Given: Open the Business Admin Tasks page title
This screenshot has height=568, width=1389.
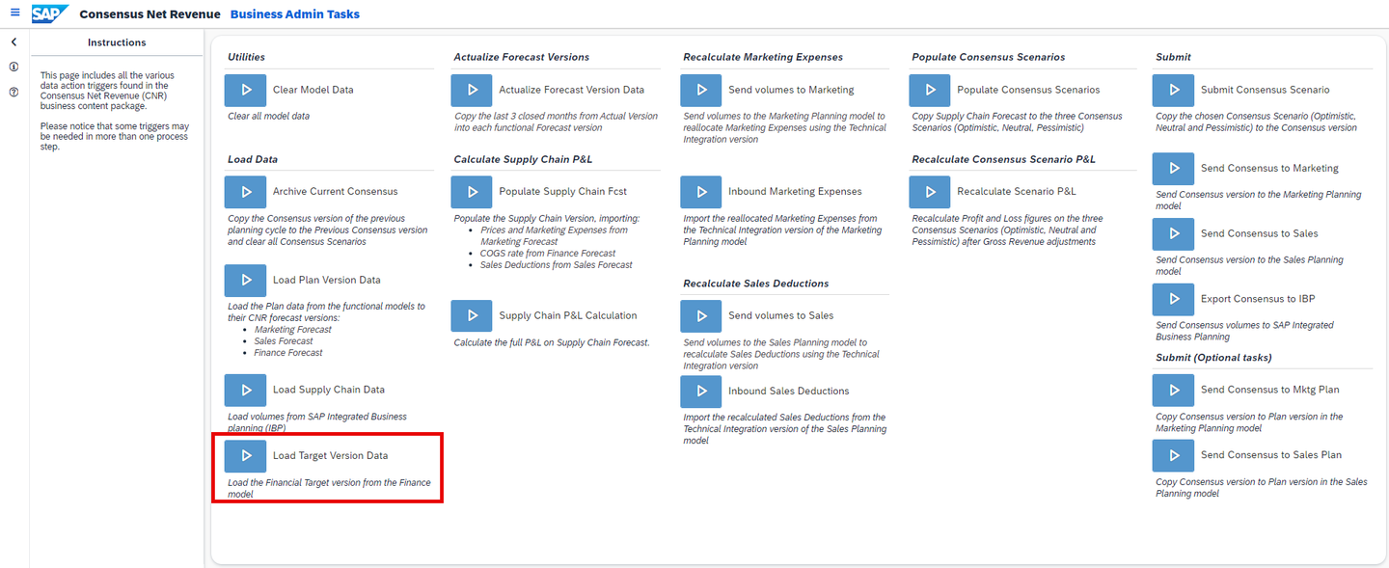Looking at the screenshot, I should pyautogui.click(x=295, y=14).
